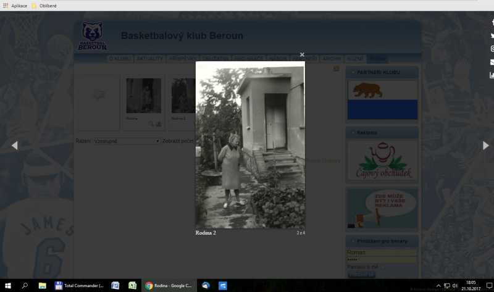Switch to Rodina - Google Chrome taskbar item
The height and width of the screenshot is (292, 494).
point(169,286)
